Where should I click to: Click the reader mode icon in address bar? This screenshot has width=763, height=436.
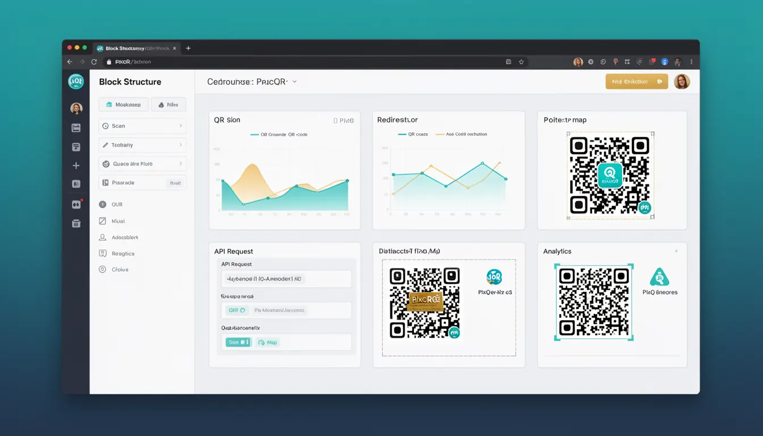508,62
